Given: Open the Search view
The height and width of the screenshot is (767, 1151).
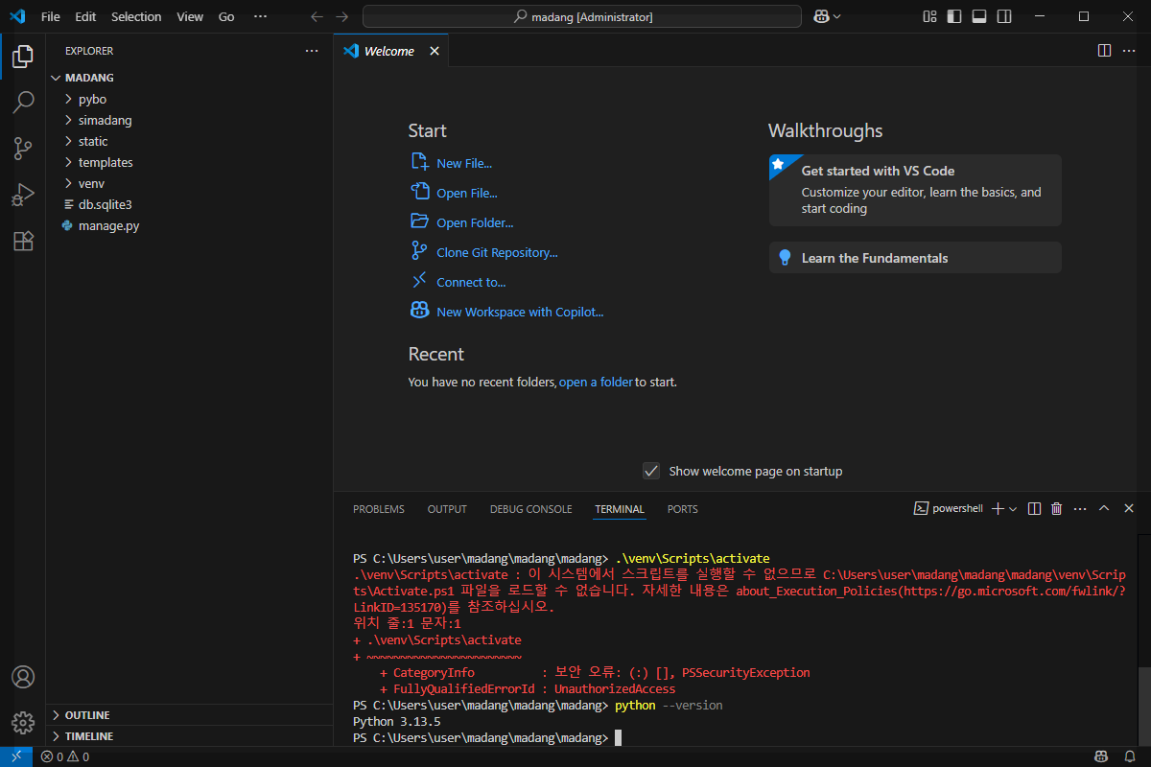Looking at the screenshot, I should pyautogui.click(x=23, y=103).
